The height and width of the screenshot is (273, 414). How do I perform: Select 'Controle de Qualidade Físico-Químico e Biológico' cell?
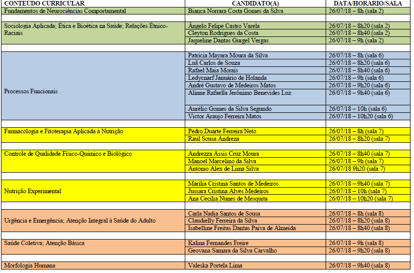point(93,161)
